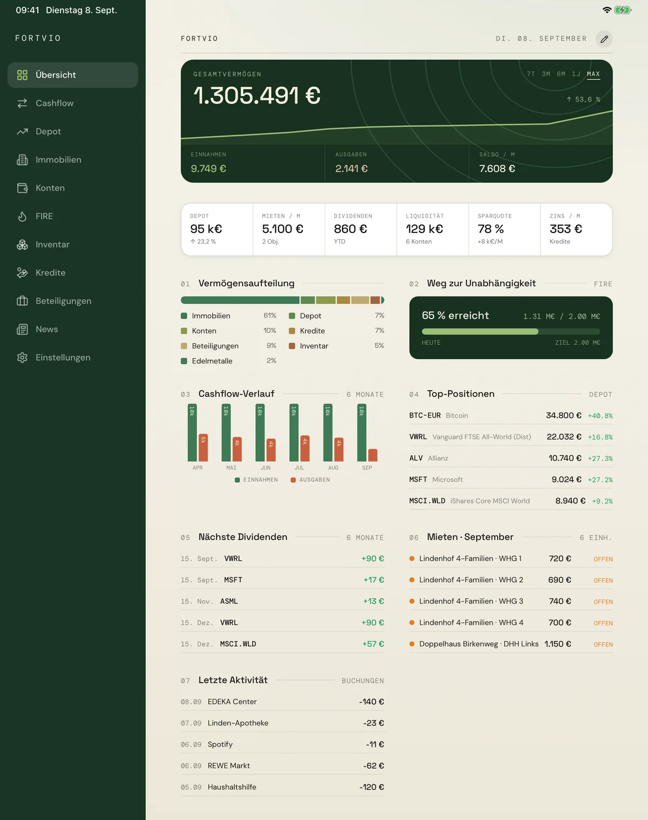Screen dimensions: 648x820
Task: Click the Beteiligungen briefcase icon
Action: click(x=22, y=301)
